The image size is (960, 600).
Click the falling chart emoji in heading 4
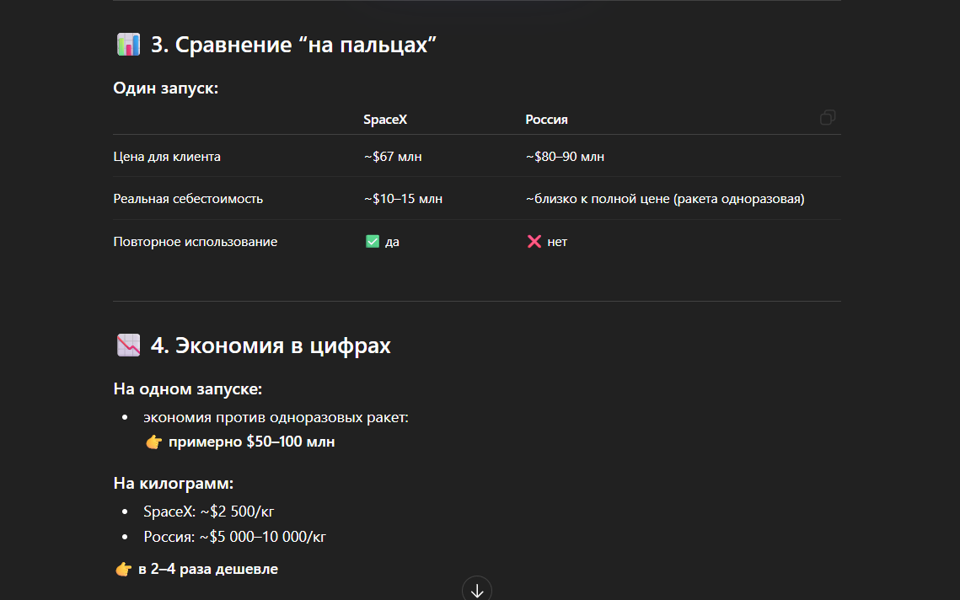[128, 346]
